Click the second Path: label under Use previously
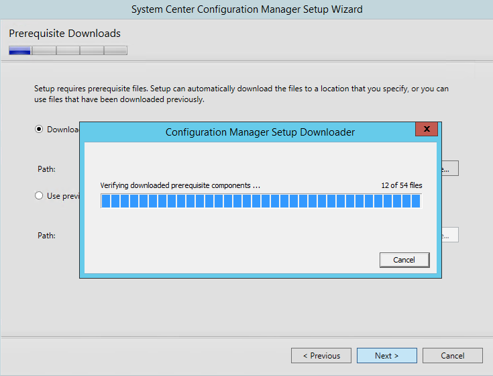 [46, 236]
